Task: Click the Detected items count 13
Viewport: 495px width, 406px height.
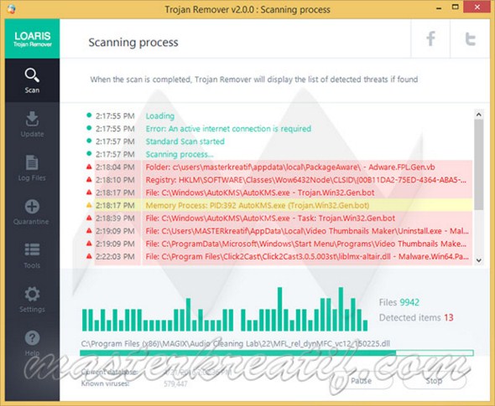Action: pyautogui.click(x=449, y=317)
